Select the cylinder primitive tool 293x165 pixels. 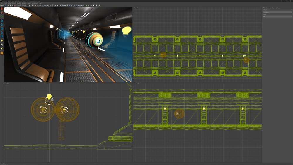pos(2,28)
